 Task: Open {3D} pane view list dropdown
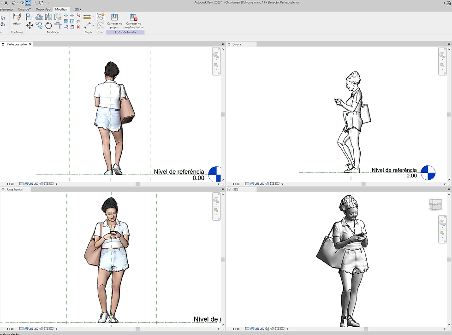click(x=449, y=189)
